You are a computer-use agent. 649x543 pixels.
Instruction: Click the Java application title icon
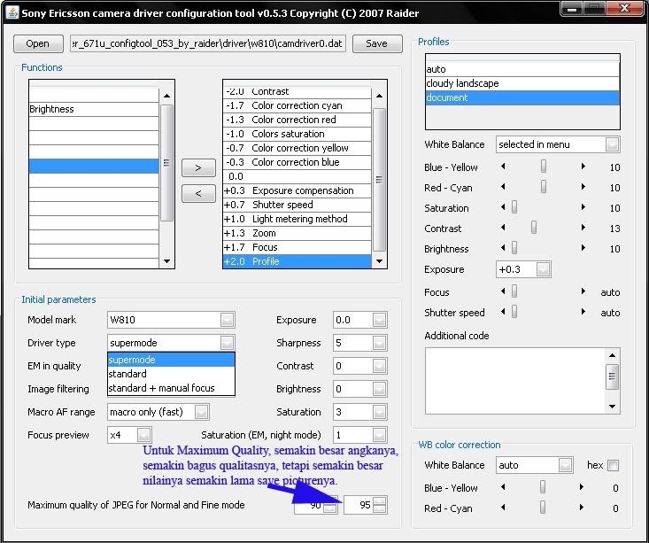tap(12, 12)
